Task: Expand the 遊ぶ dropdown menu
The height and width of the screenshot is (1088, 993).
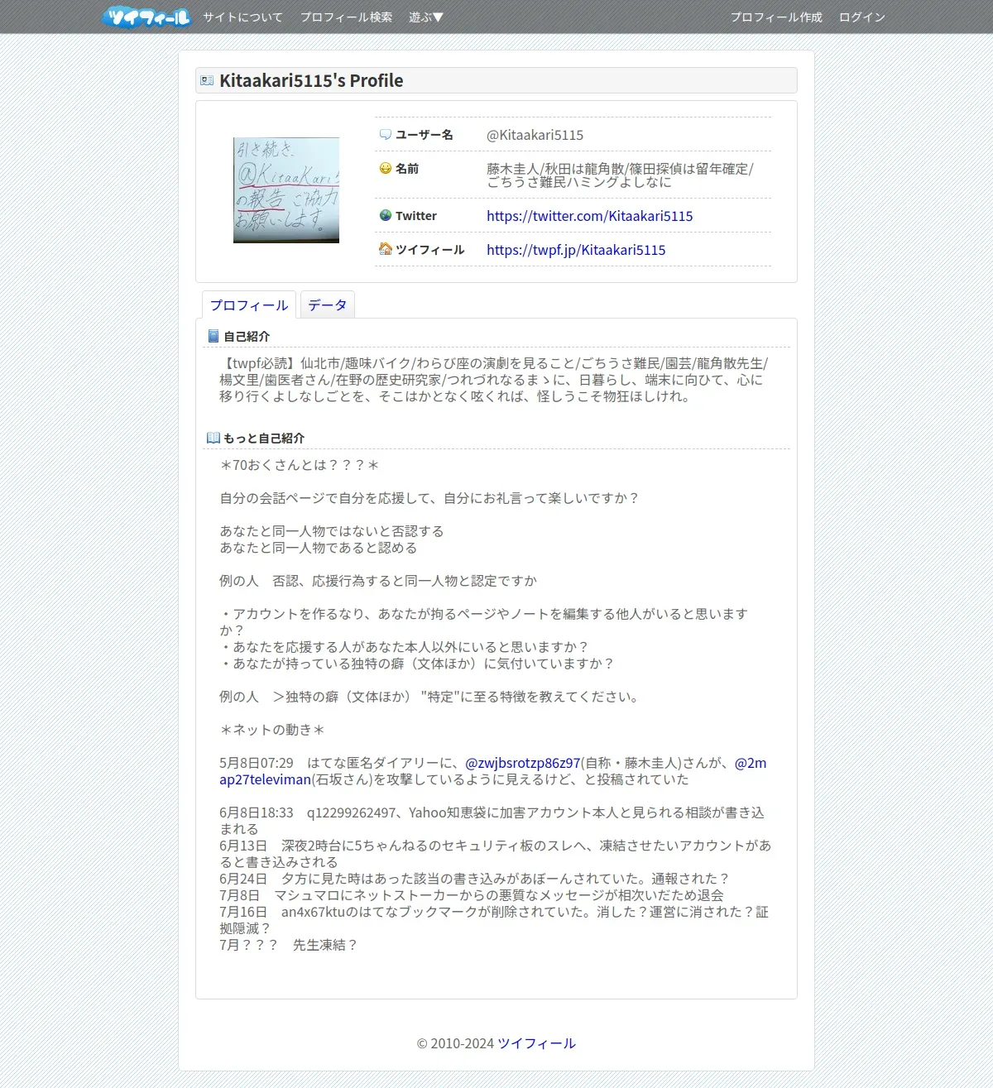Action: 426,17
